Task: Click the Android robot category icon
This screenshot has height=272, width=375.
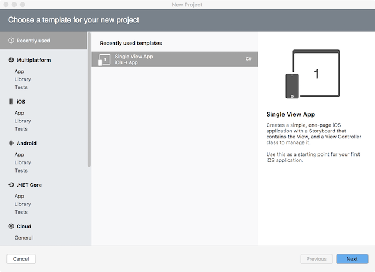Action: coord(11,143)
